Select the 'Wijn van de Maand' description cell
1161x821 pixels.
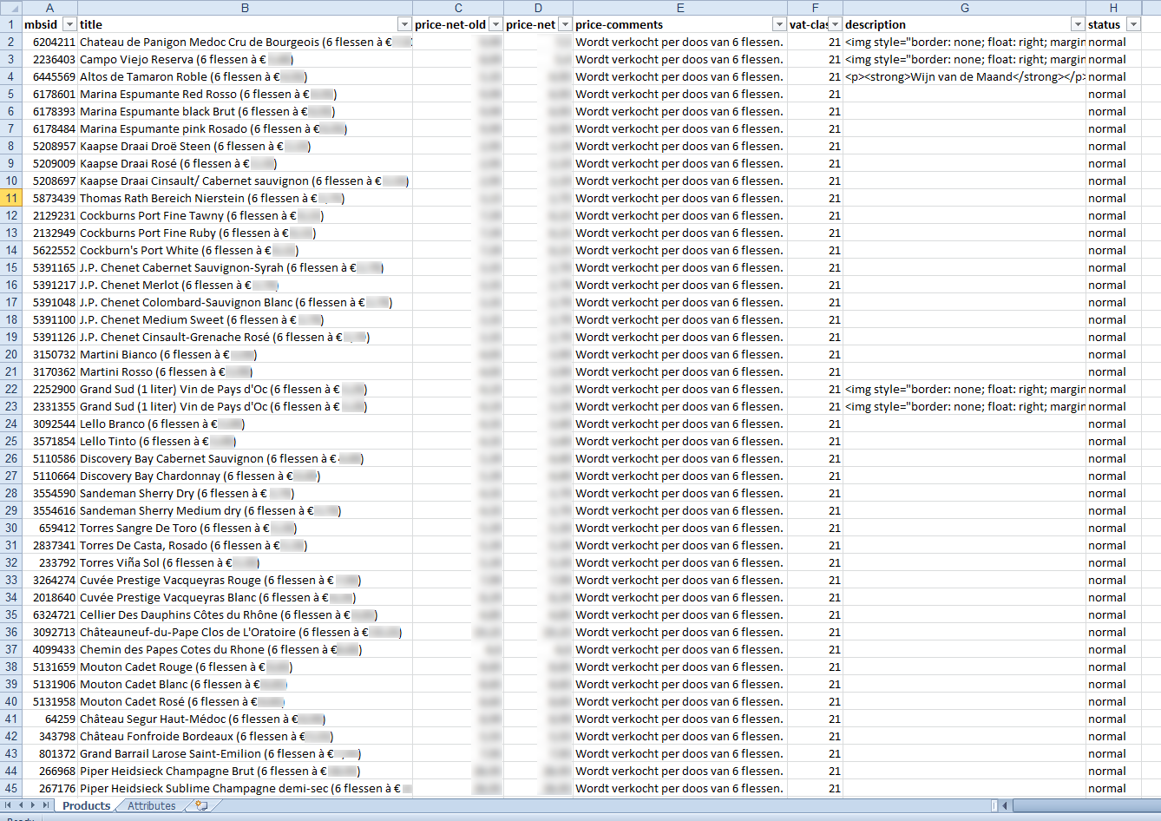(x=964, y=76)
